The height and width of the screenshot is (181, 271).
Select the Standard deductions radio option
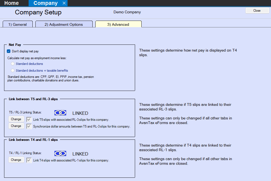[13, 64]
